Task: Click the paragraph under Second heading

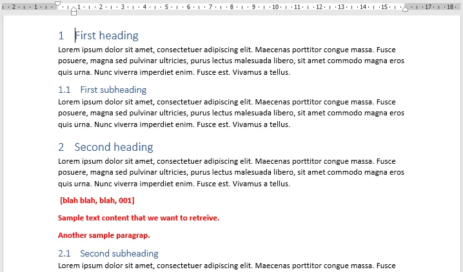Action: pyautogui.click(x=231, y=172)
